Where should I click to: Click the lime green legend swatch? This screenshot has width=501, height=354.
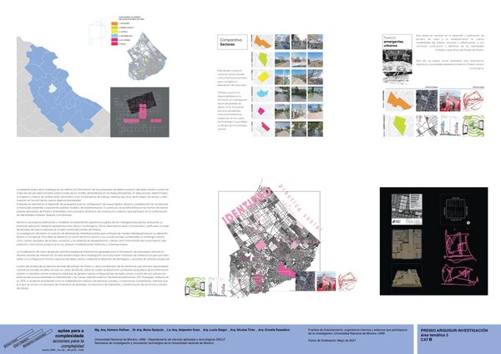click(x=114, y=28)
